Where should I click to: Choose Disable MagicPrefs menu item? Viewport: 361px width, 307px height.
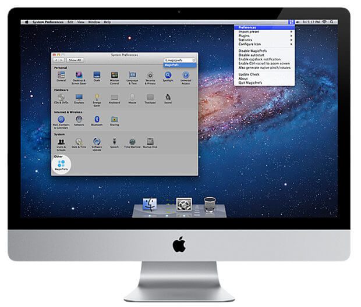pyautogui.click(x=264, y=51)
